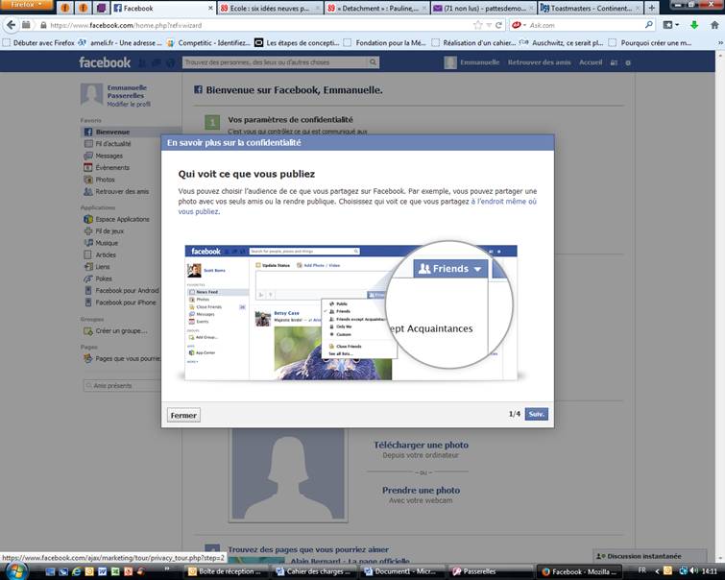
Task: Click the Facebook URL address bar
Action: tap(259, 25)
